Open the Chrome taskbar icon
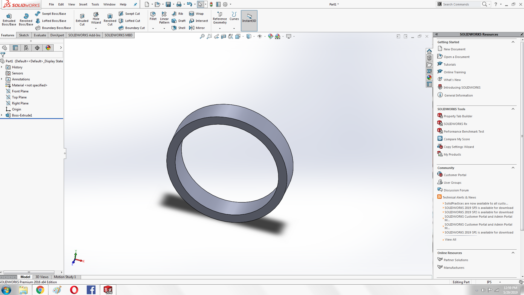 [x=40, y=290]
